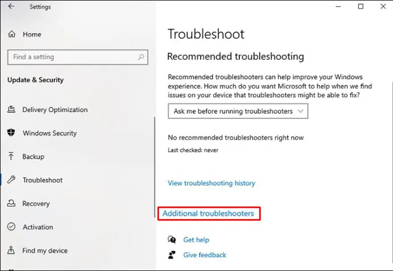The width and height of the screenshot is (393, 271).
Task: Click the Backup arrow icon
Action: [x=11, y=157]
